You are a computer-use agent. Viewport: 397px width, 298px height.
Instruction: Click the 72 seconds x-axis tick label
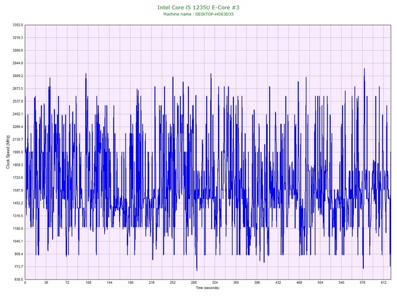(x=67, y=283)
